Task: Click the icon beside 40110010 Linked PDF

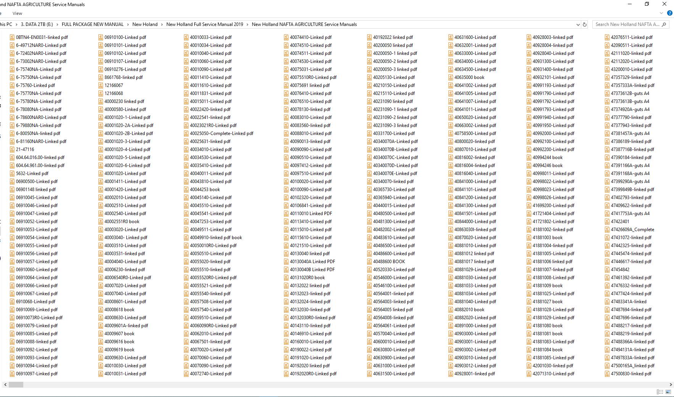Action: pos(286,214)
